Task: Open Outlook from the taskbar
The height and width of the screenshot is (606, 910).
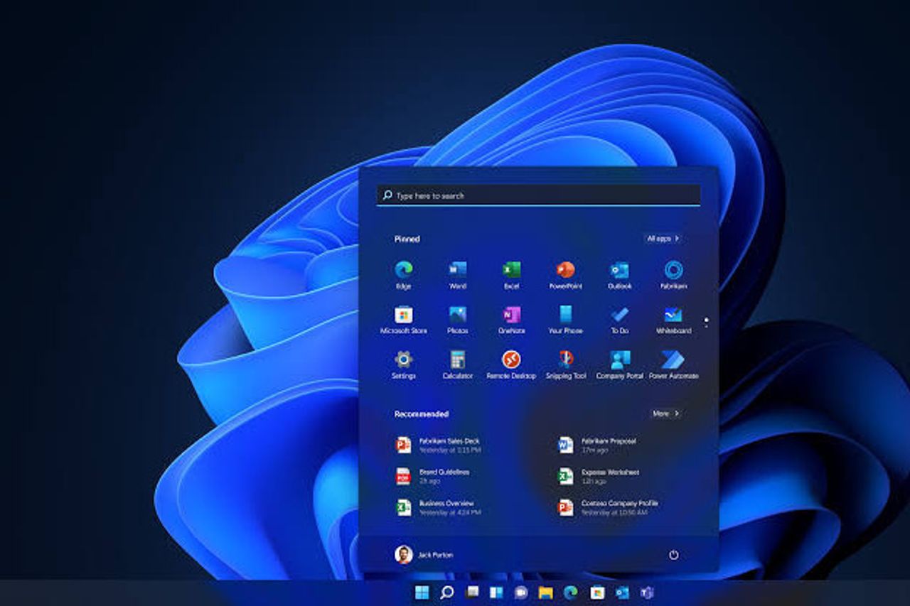Action: (622, 593)
